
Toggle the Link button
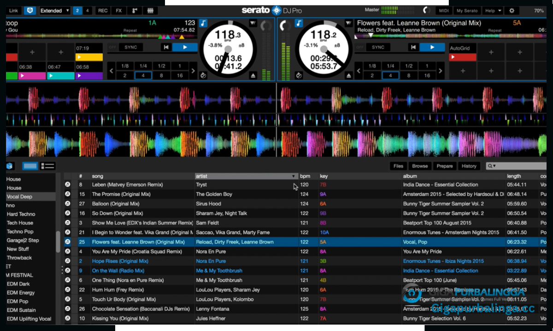tap(14, 10)
